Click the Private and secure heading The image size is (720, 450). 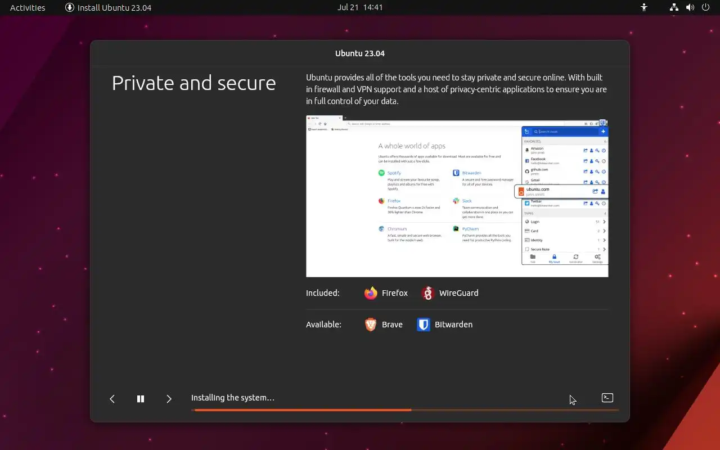(x=194, y=83)
